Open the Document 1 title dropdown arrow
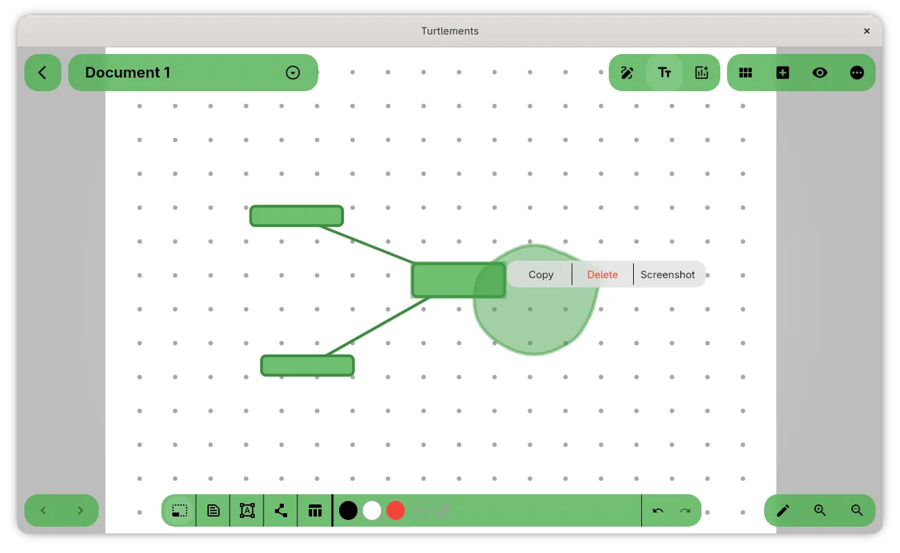This screenshot has height=553, width=900. 293,73
